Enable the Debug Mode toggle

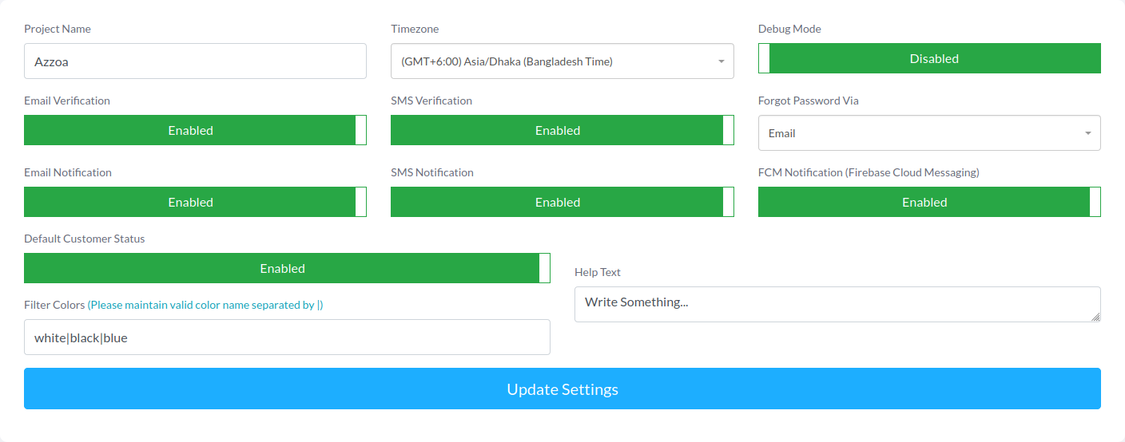(x=929, y=58)
